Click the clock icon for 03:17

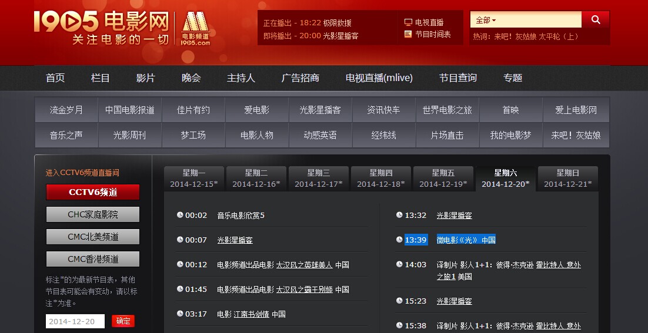(x=180, y=314)
